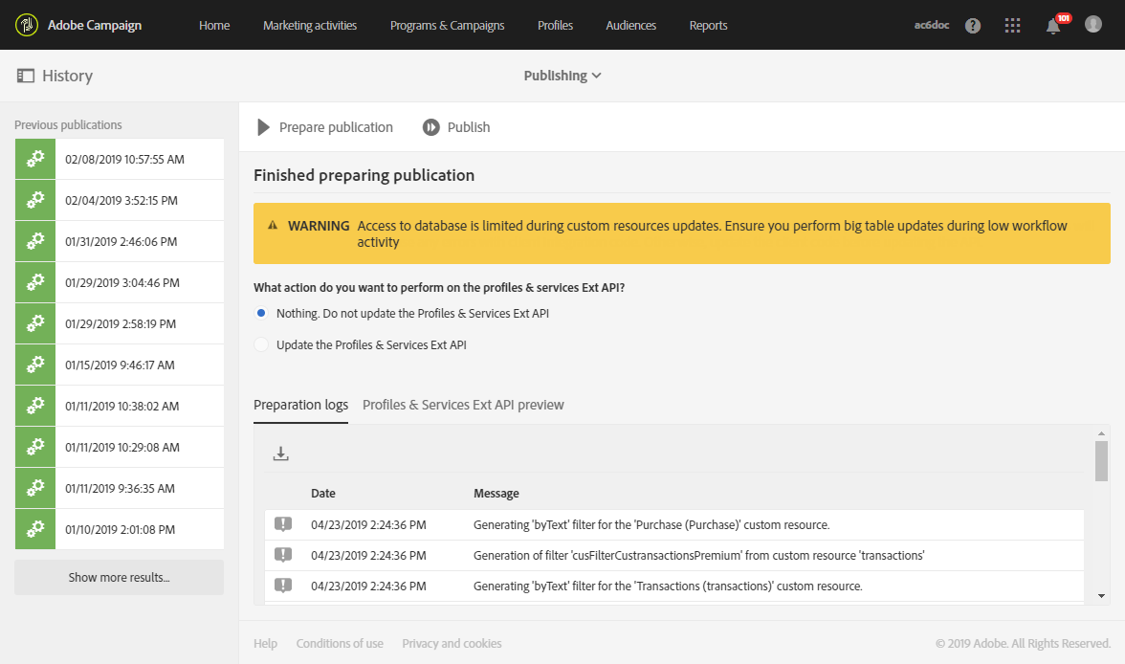
Task: Open the Programs & Campaigns menu
Action: (x=447, y=25)
